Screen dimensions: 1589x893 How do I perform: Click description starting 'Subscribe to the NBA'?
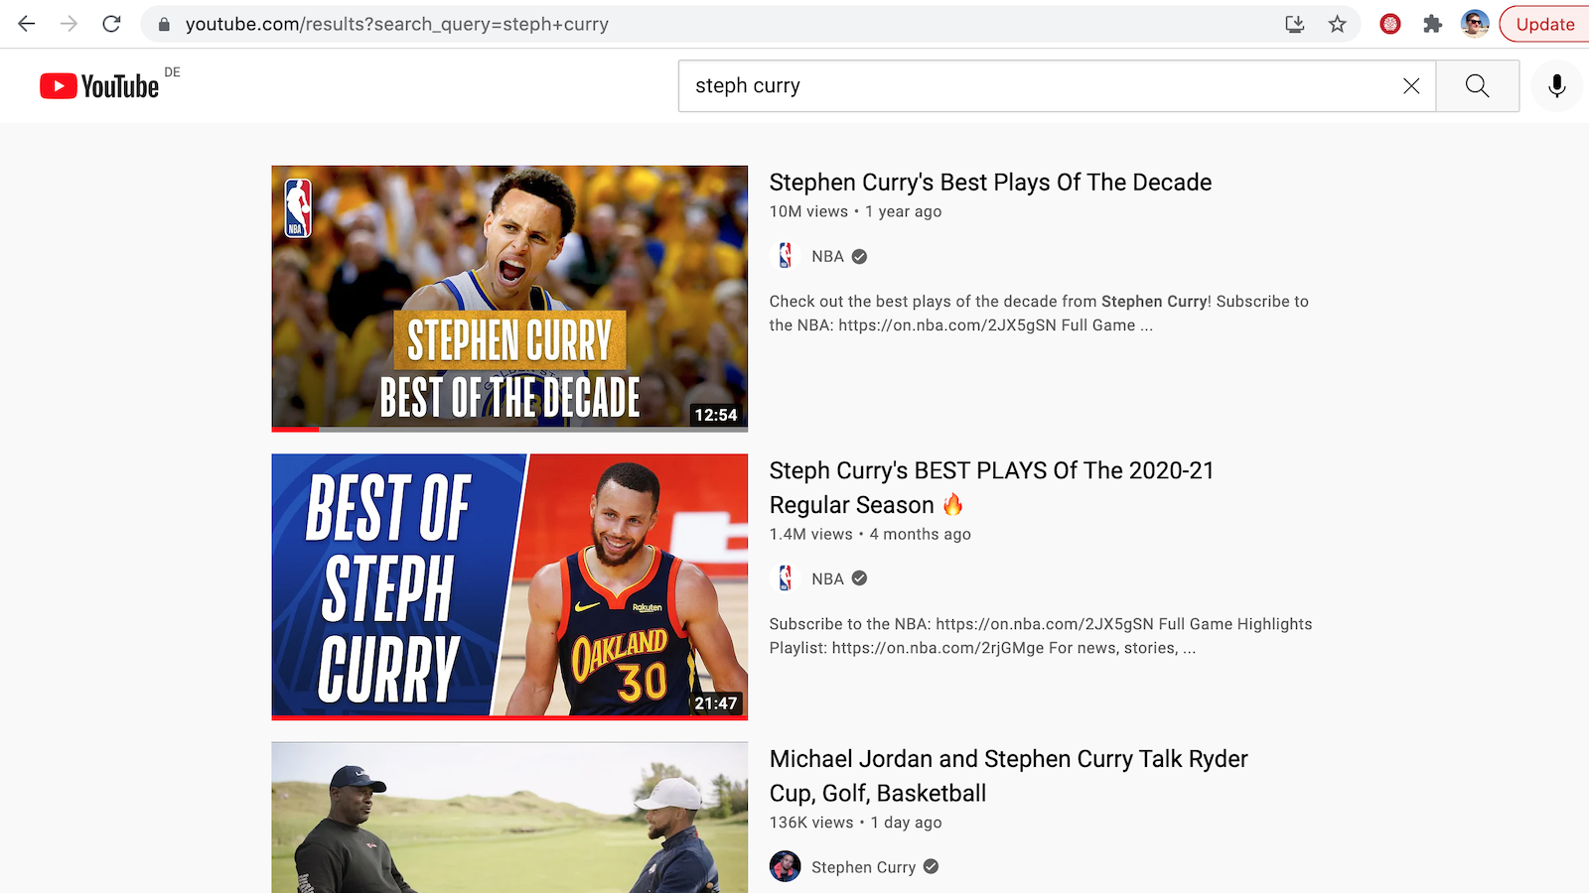(x=1041, y=636)
